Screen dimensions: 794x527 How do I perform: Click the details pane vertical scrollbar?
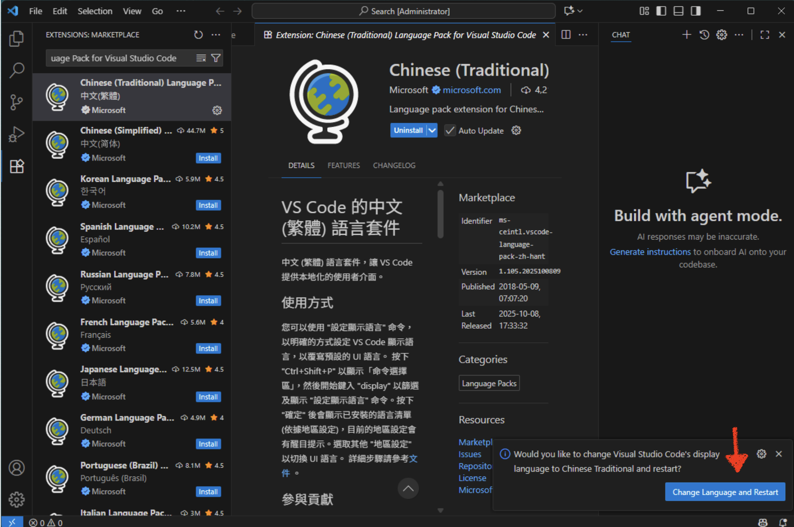coord(440,214)
